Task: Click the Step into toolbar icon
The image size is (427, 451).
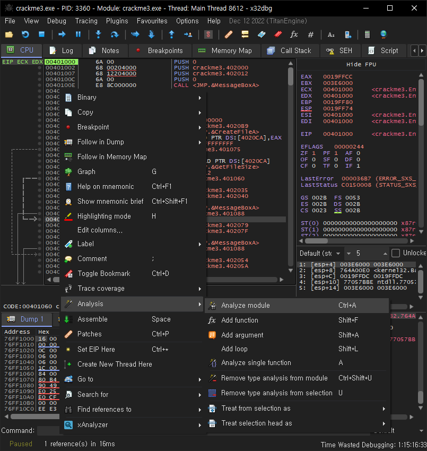Action: 98,34
